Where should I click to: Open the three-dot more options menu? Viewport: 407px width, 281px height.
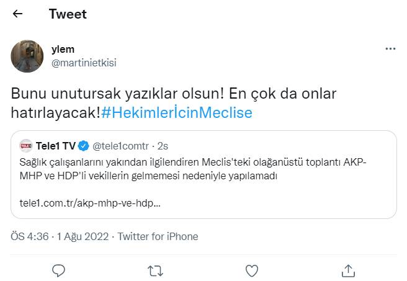[390, 48]
